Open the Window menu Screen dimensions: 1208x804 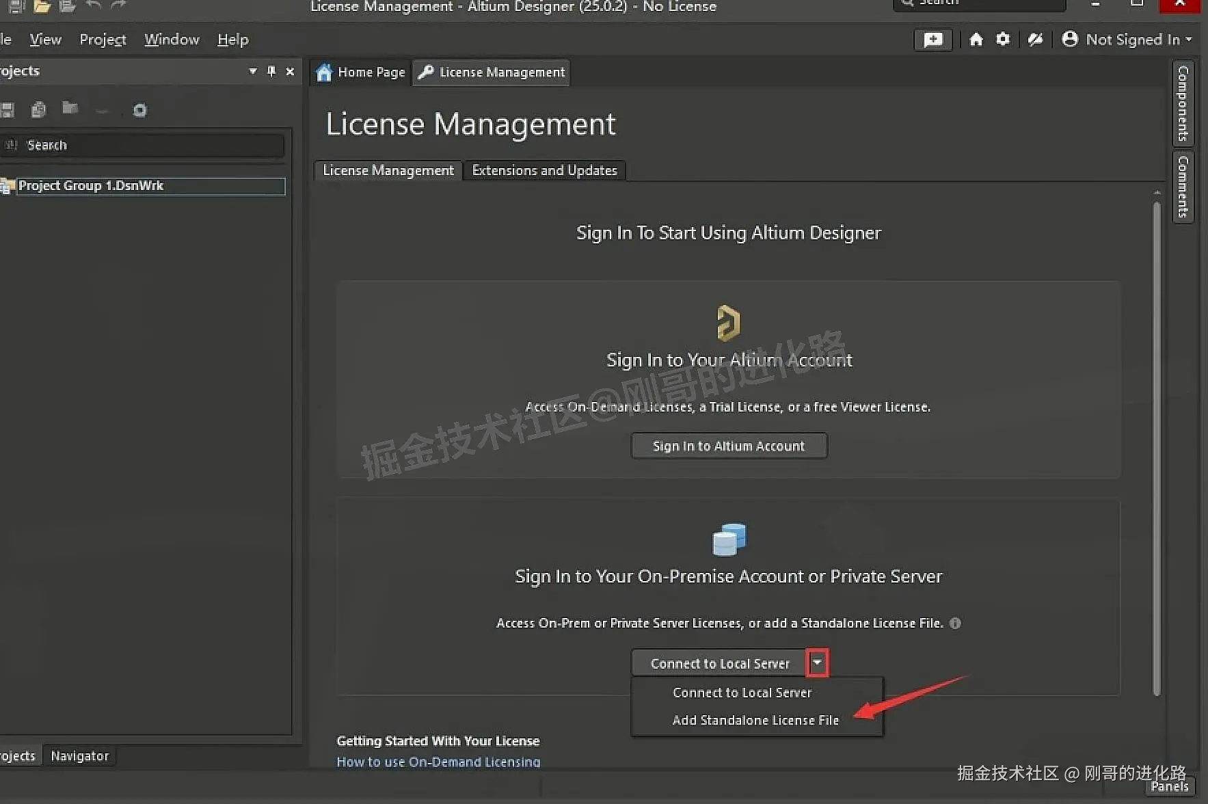coord(171,39)
